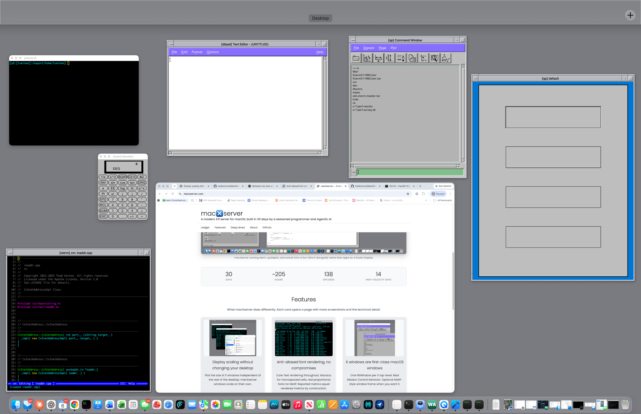Screen dimensions: 641x414
Task: Open Chrome three-dot menu
Action: [450, 194]
